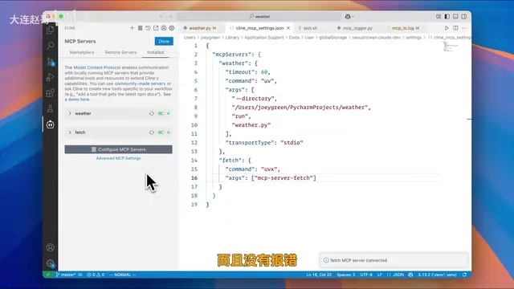Open Cline account icon in header
This screenshot has height=289, width=514.
coord(164,28)
